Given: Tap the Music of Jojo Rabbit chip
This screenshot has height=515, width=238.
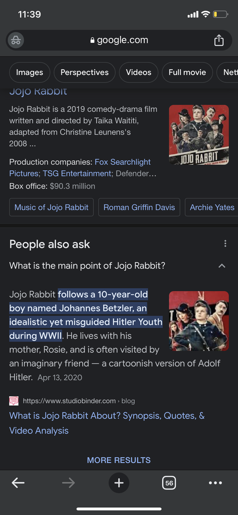Looking at the screenshot, I should (x=51, y=207).
